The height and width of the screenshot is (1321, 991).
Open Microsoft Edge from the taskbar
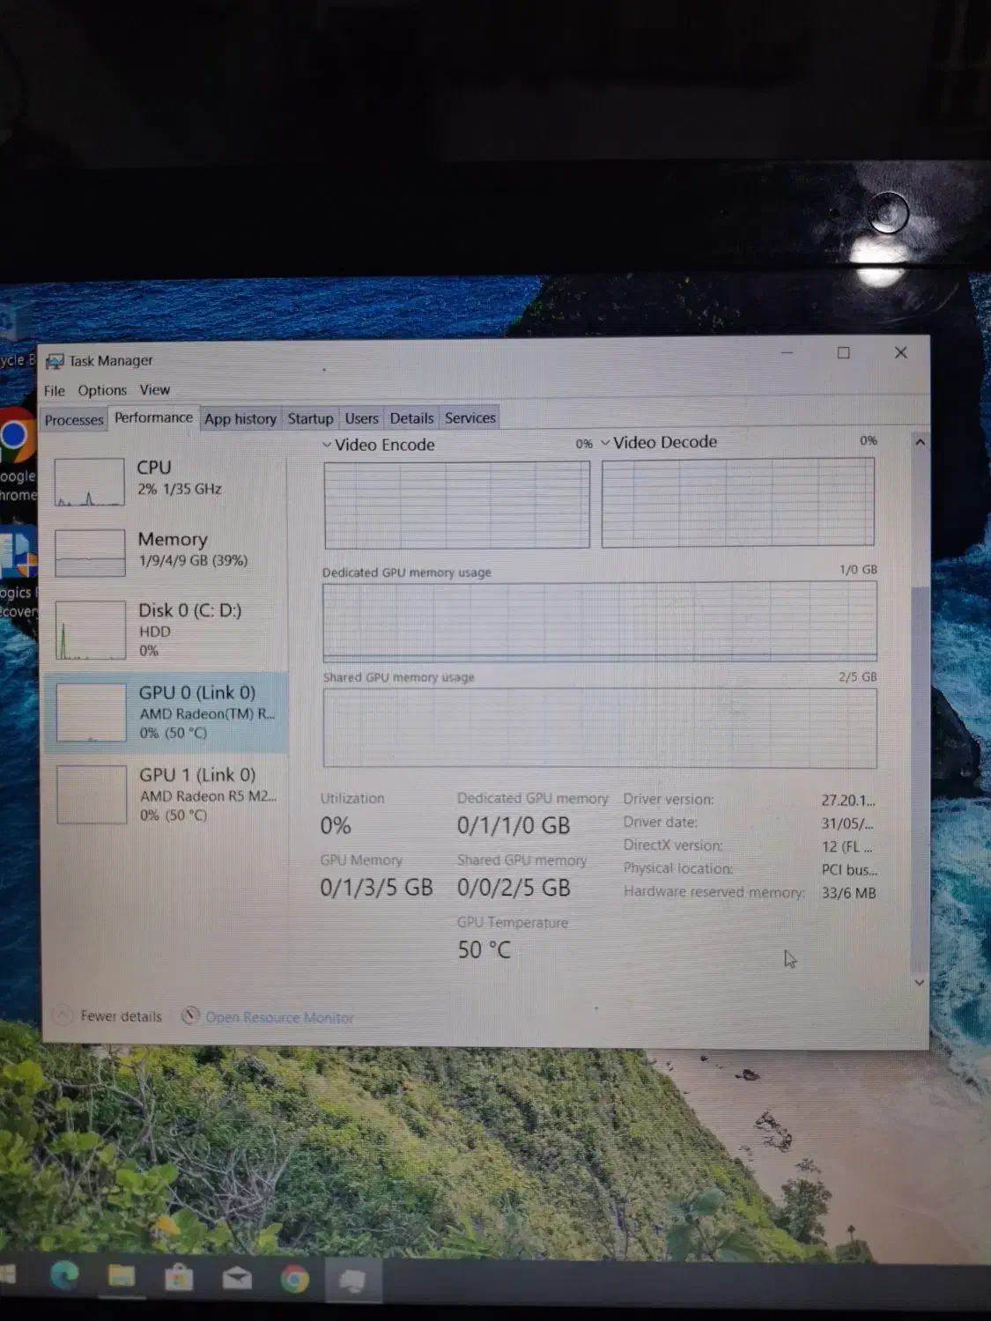(x=63, y=1276)
